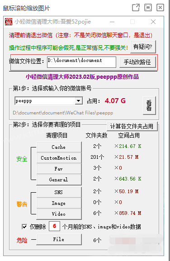Click 计算各文件夹占用 button

click(x=132, y=126)
